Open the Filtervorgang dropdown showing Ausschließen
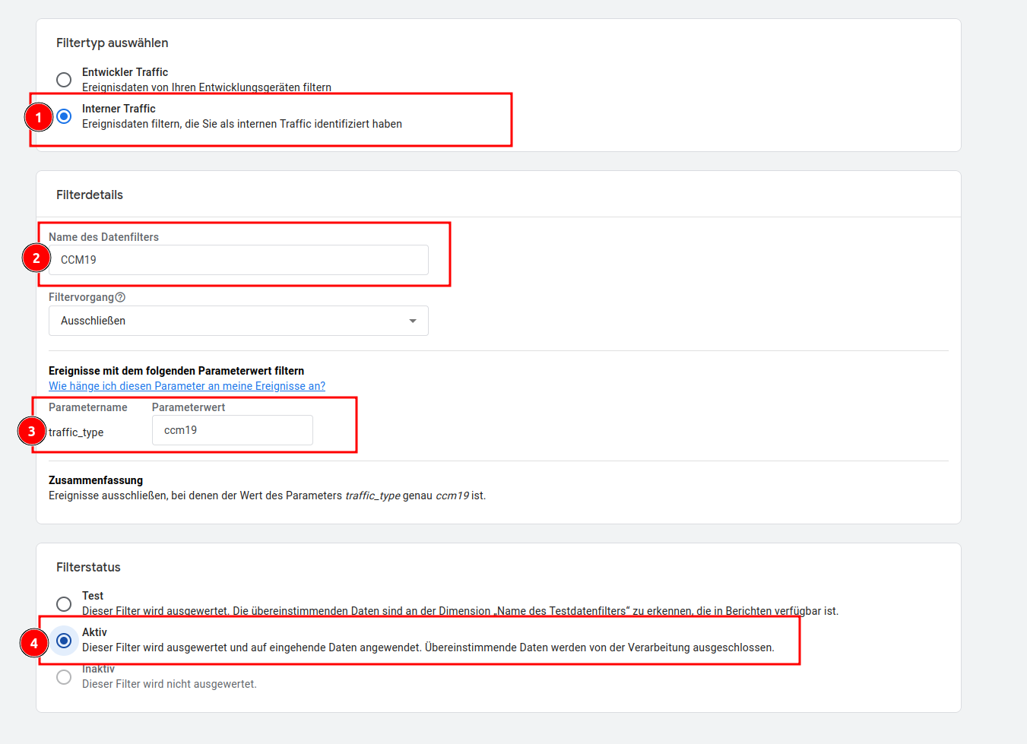Screen dimensions: 1027x744 tap(239, 321)
